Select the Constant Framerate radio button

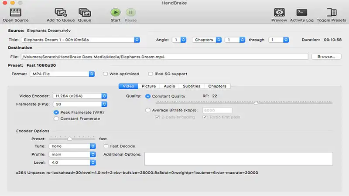[x=56, y=118]
